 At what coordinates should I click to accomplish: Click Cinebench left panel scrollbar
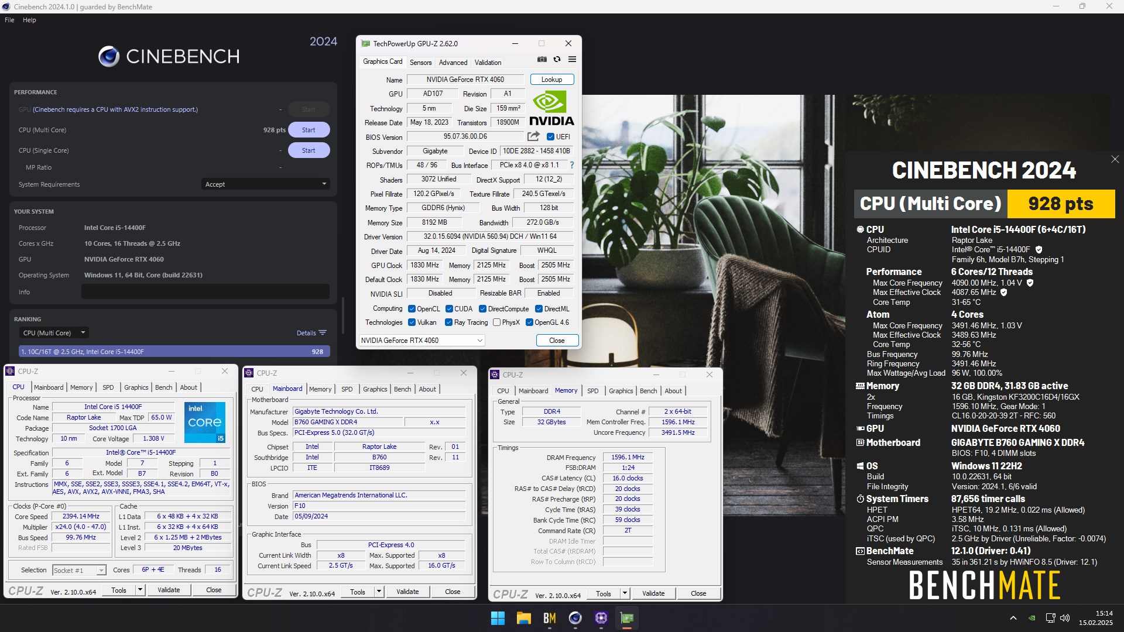point(342,316)
